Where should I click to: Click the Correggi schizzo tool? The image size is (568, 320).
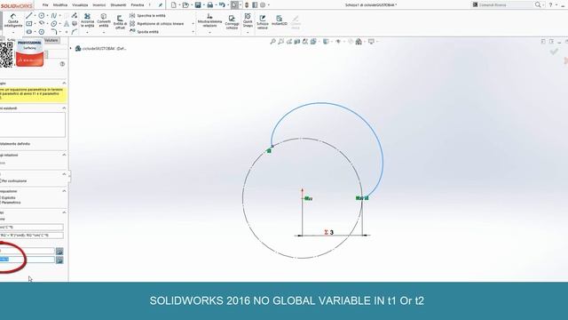pos(232,21)
